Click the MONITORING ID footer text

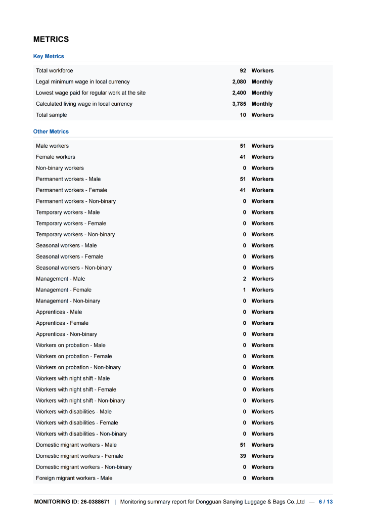click(x=72, y=502)
